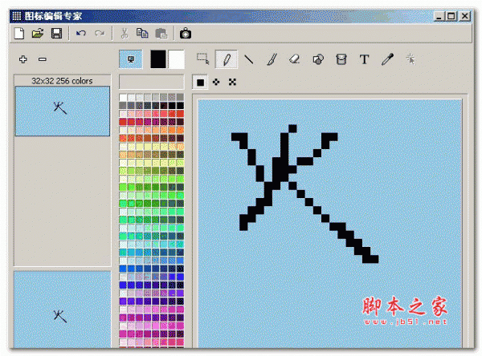Select the Eraser tool

(x=295, y=59)
